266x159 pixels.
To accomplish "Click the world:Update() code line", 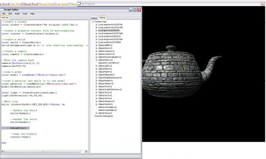I will [x=20, y=113].
